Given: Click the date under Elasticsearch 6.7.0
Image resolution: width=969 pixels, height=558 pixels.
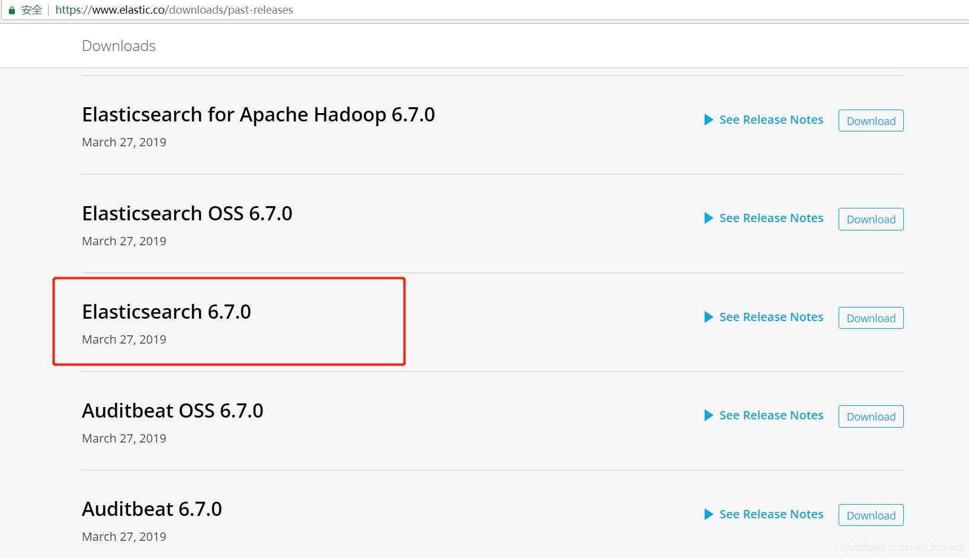Looking at the screenshot, I should [x=124, y=339].
